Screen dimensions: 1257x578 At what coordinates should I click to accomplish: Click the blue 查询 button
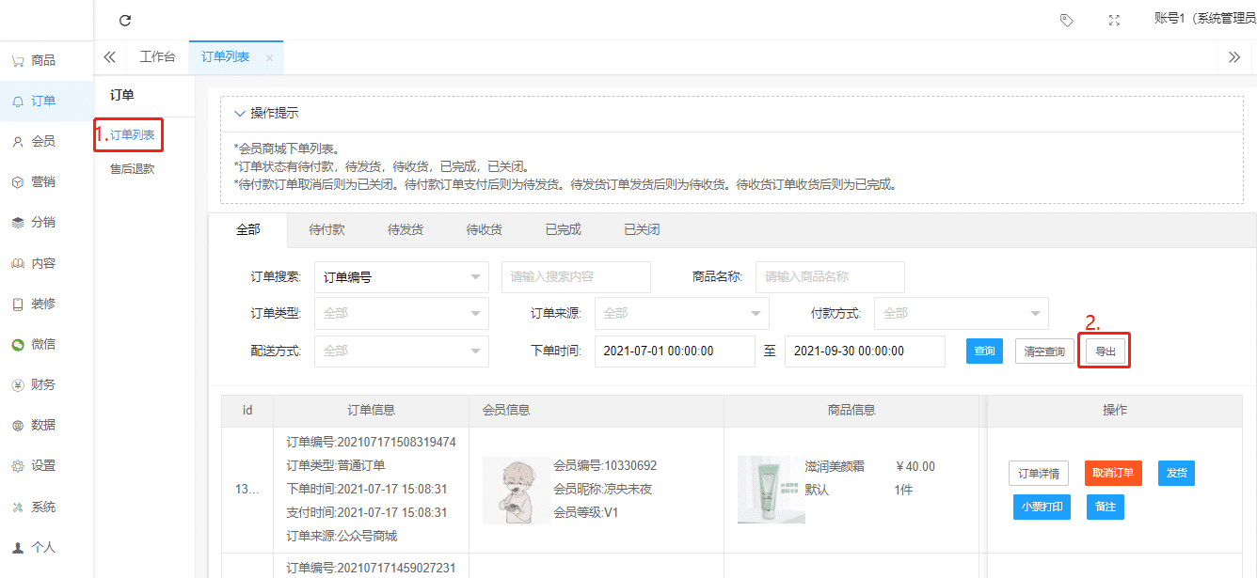tap(984, 351)
